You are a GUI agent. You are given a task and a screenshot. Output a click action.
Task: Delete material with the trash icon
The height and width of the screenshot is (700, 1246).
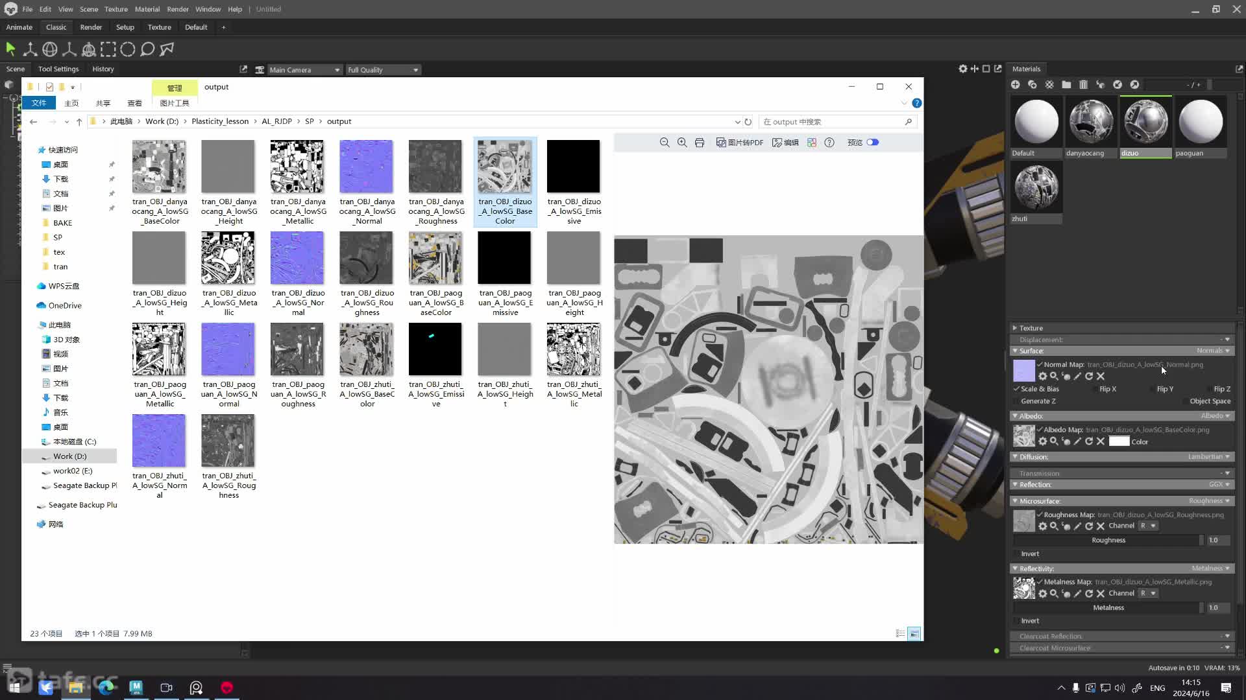coord(1083,84)
